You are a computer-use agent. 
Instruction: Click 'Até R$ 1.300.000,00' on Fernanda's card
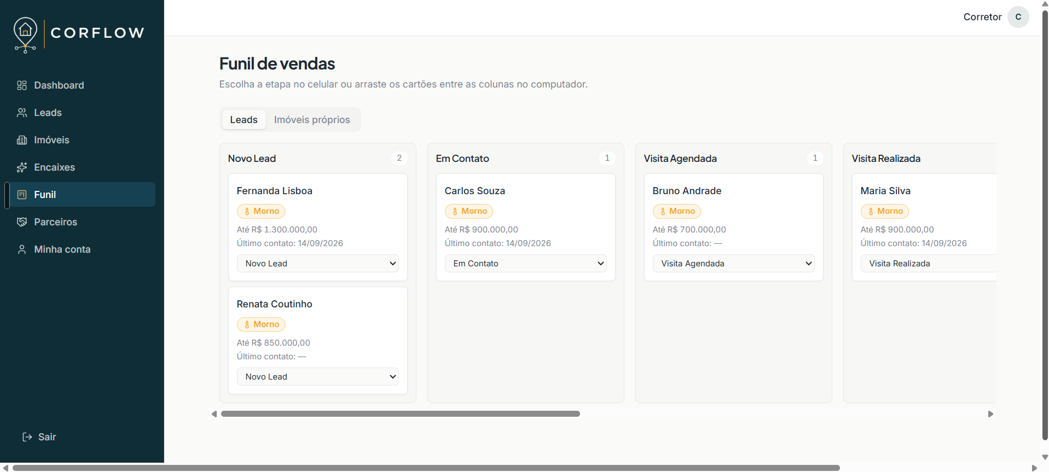pyautogui.click(x=277, y=230)
